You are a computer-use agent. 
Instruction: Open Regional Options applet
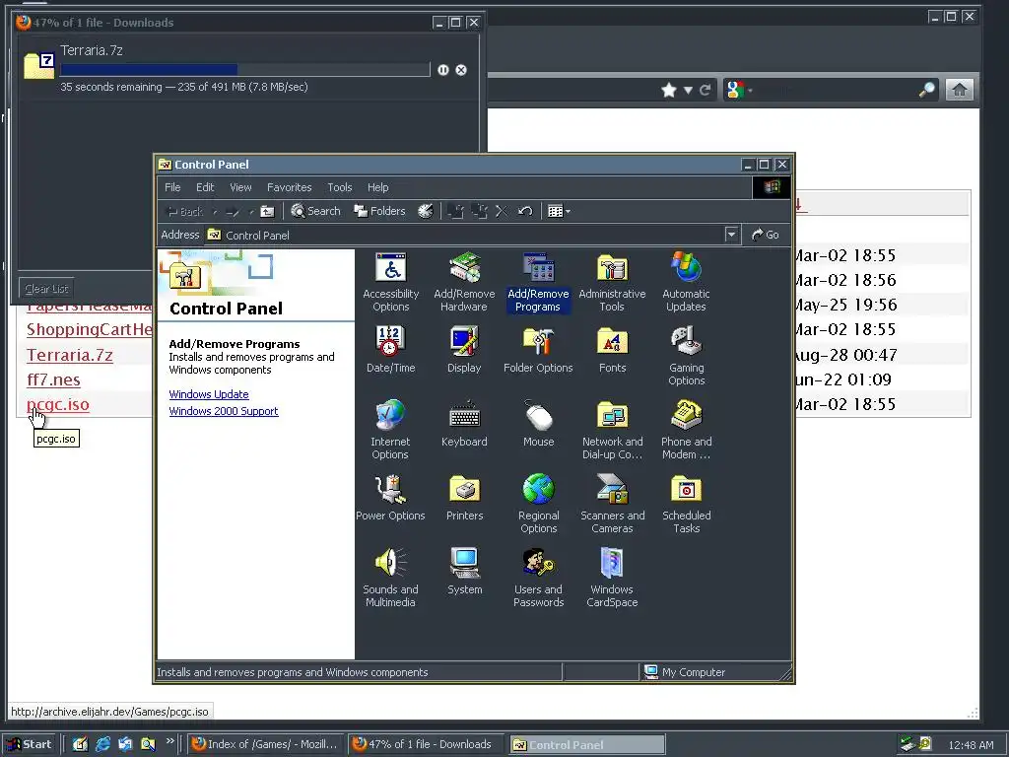point(538,504)
